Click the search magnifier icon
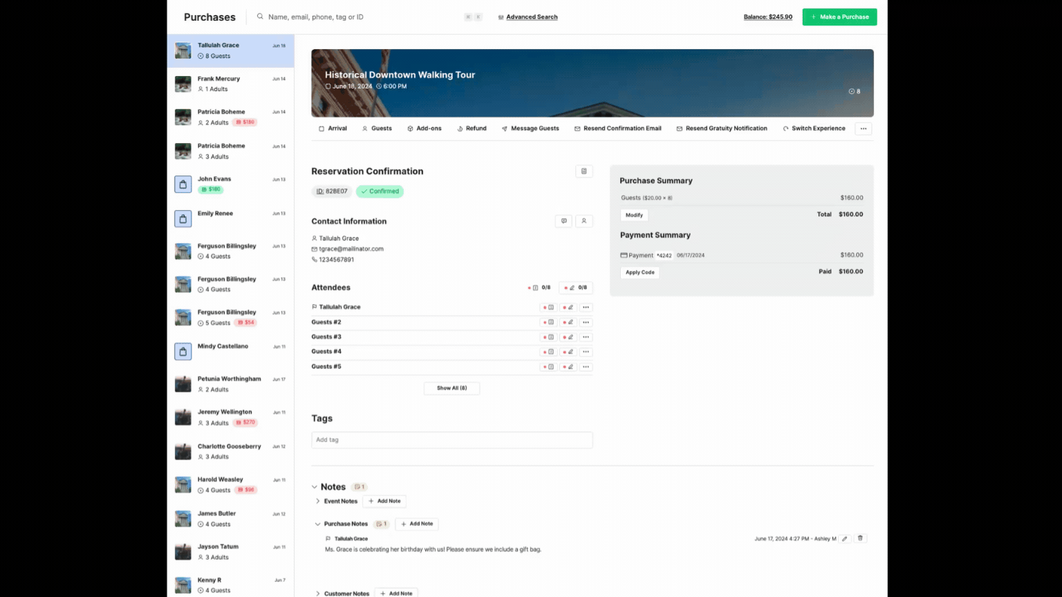This screenshot has width=1062, height=597. pos(260,17)
